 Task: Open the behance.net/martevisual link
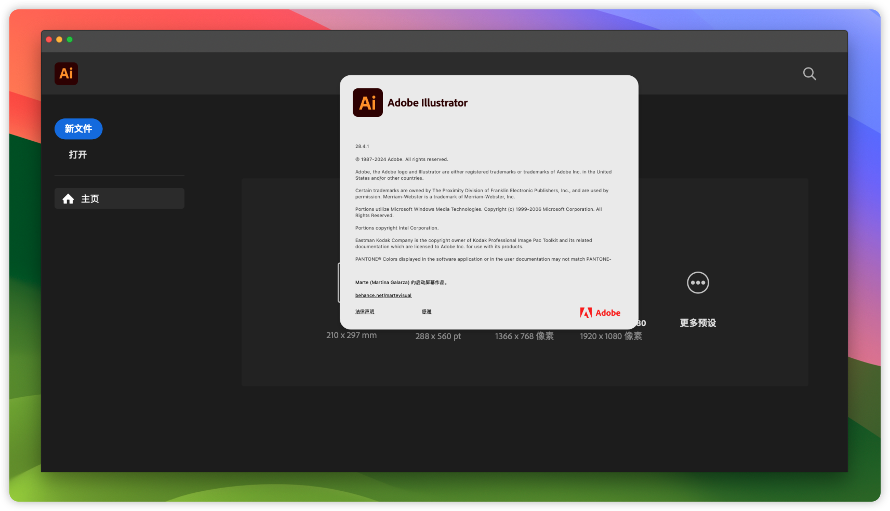point(383,295)
